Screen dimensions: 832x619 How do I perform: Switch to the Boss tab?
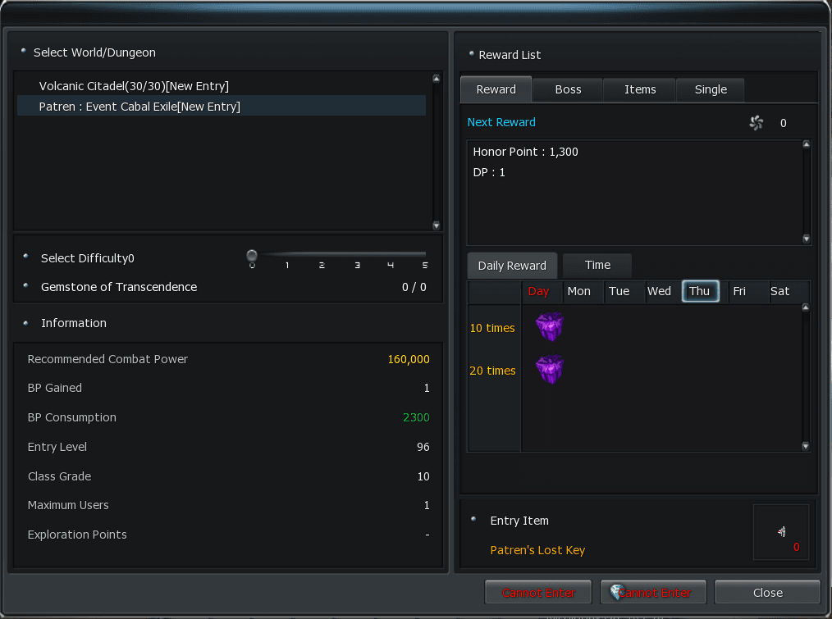[568, 89]
